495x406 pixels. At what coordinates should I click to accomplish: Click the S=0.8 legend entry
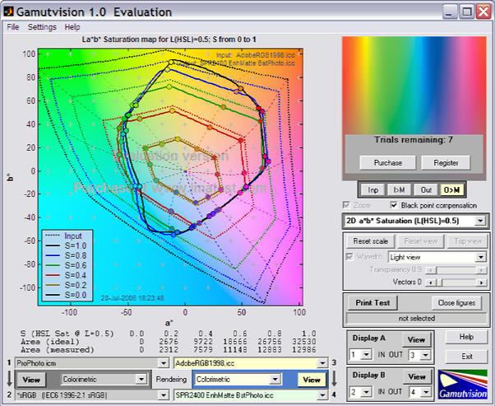66,255
